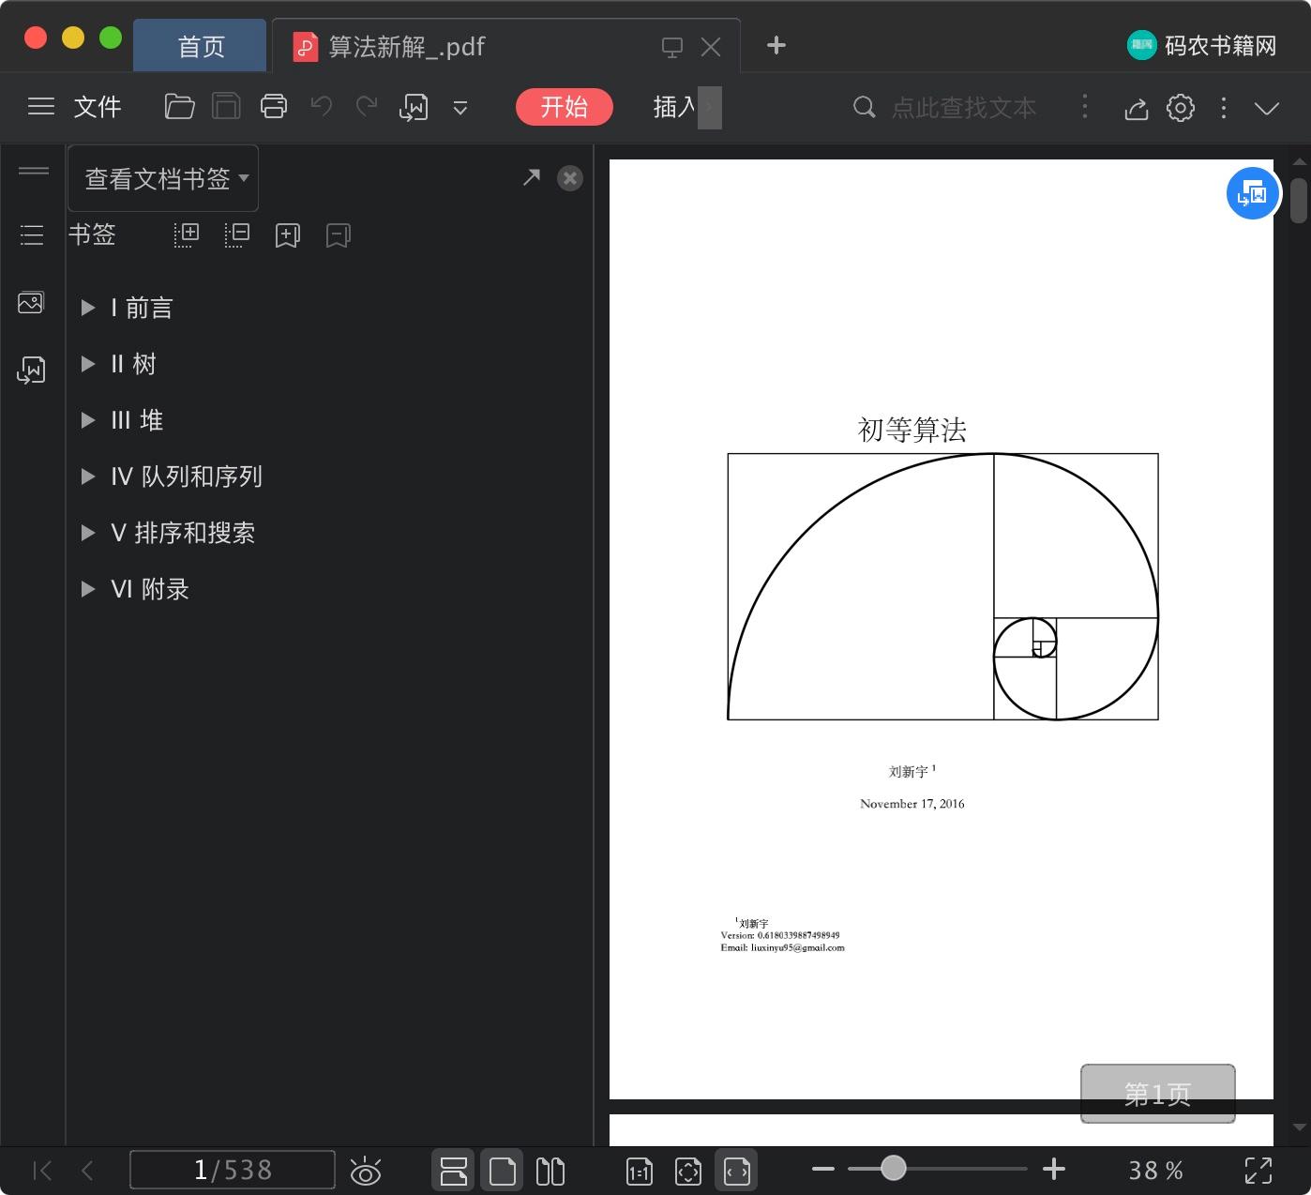Go to the previous page
The image size is (1311, 1195).
pyautogui.click(x=87, y=1170)
